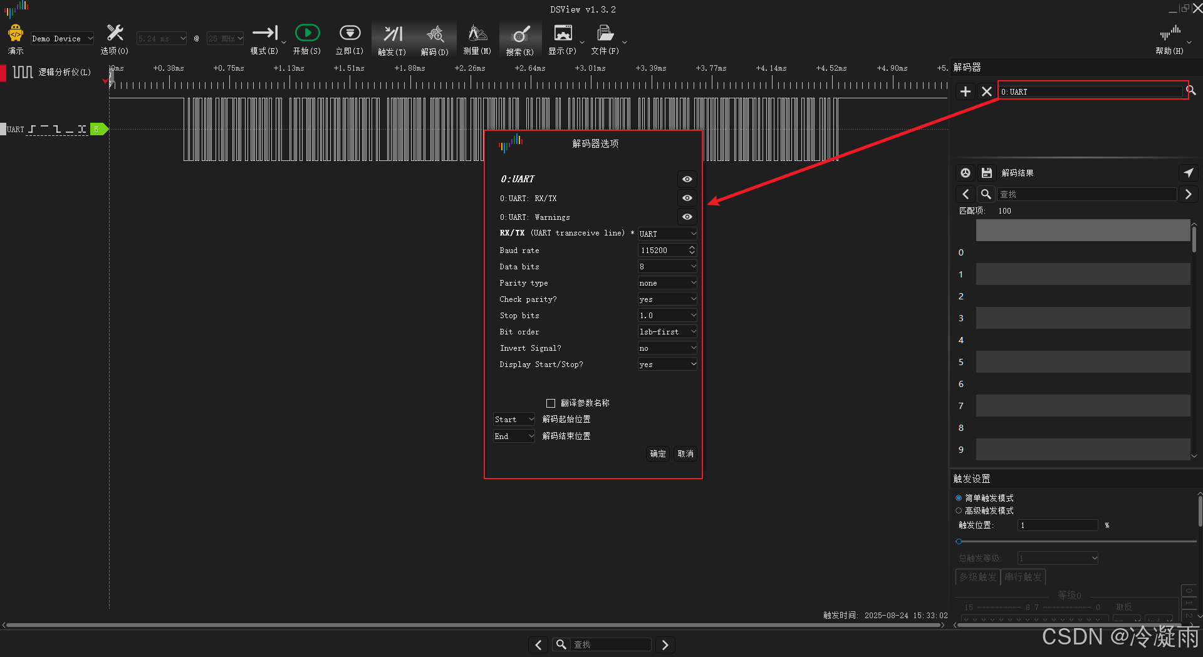1203x657 pixels.
Task: Click the Demo device (演示) icon
Action: 15,33
